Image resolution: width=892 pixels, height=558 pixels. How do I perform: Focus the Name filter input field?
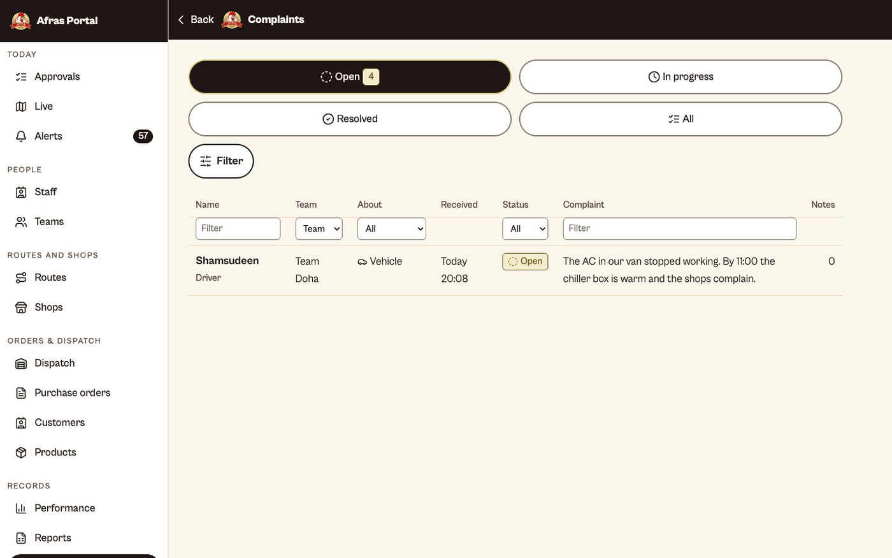[238, 229]
